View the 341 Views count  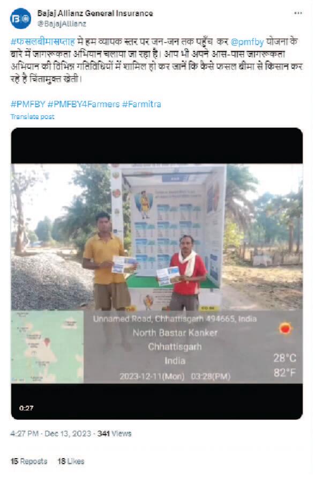tap(115, 434)
